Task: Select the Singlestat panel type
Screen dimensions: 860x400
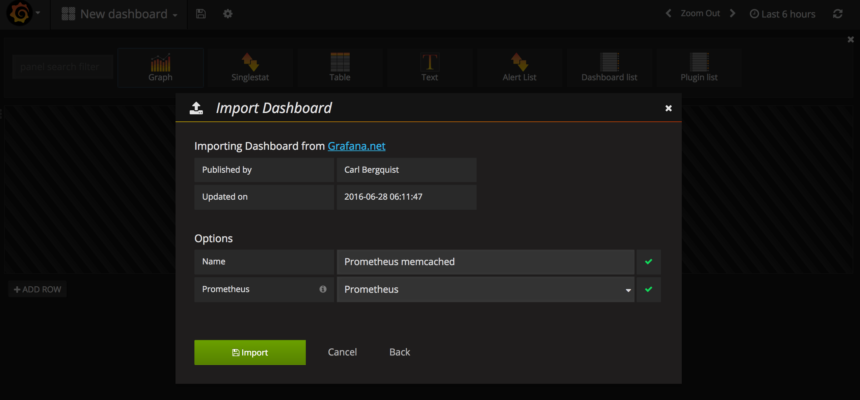Action: [x=250, y=67]
